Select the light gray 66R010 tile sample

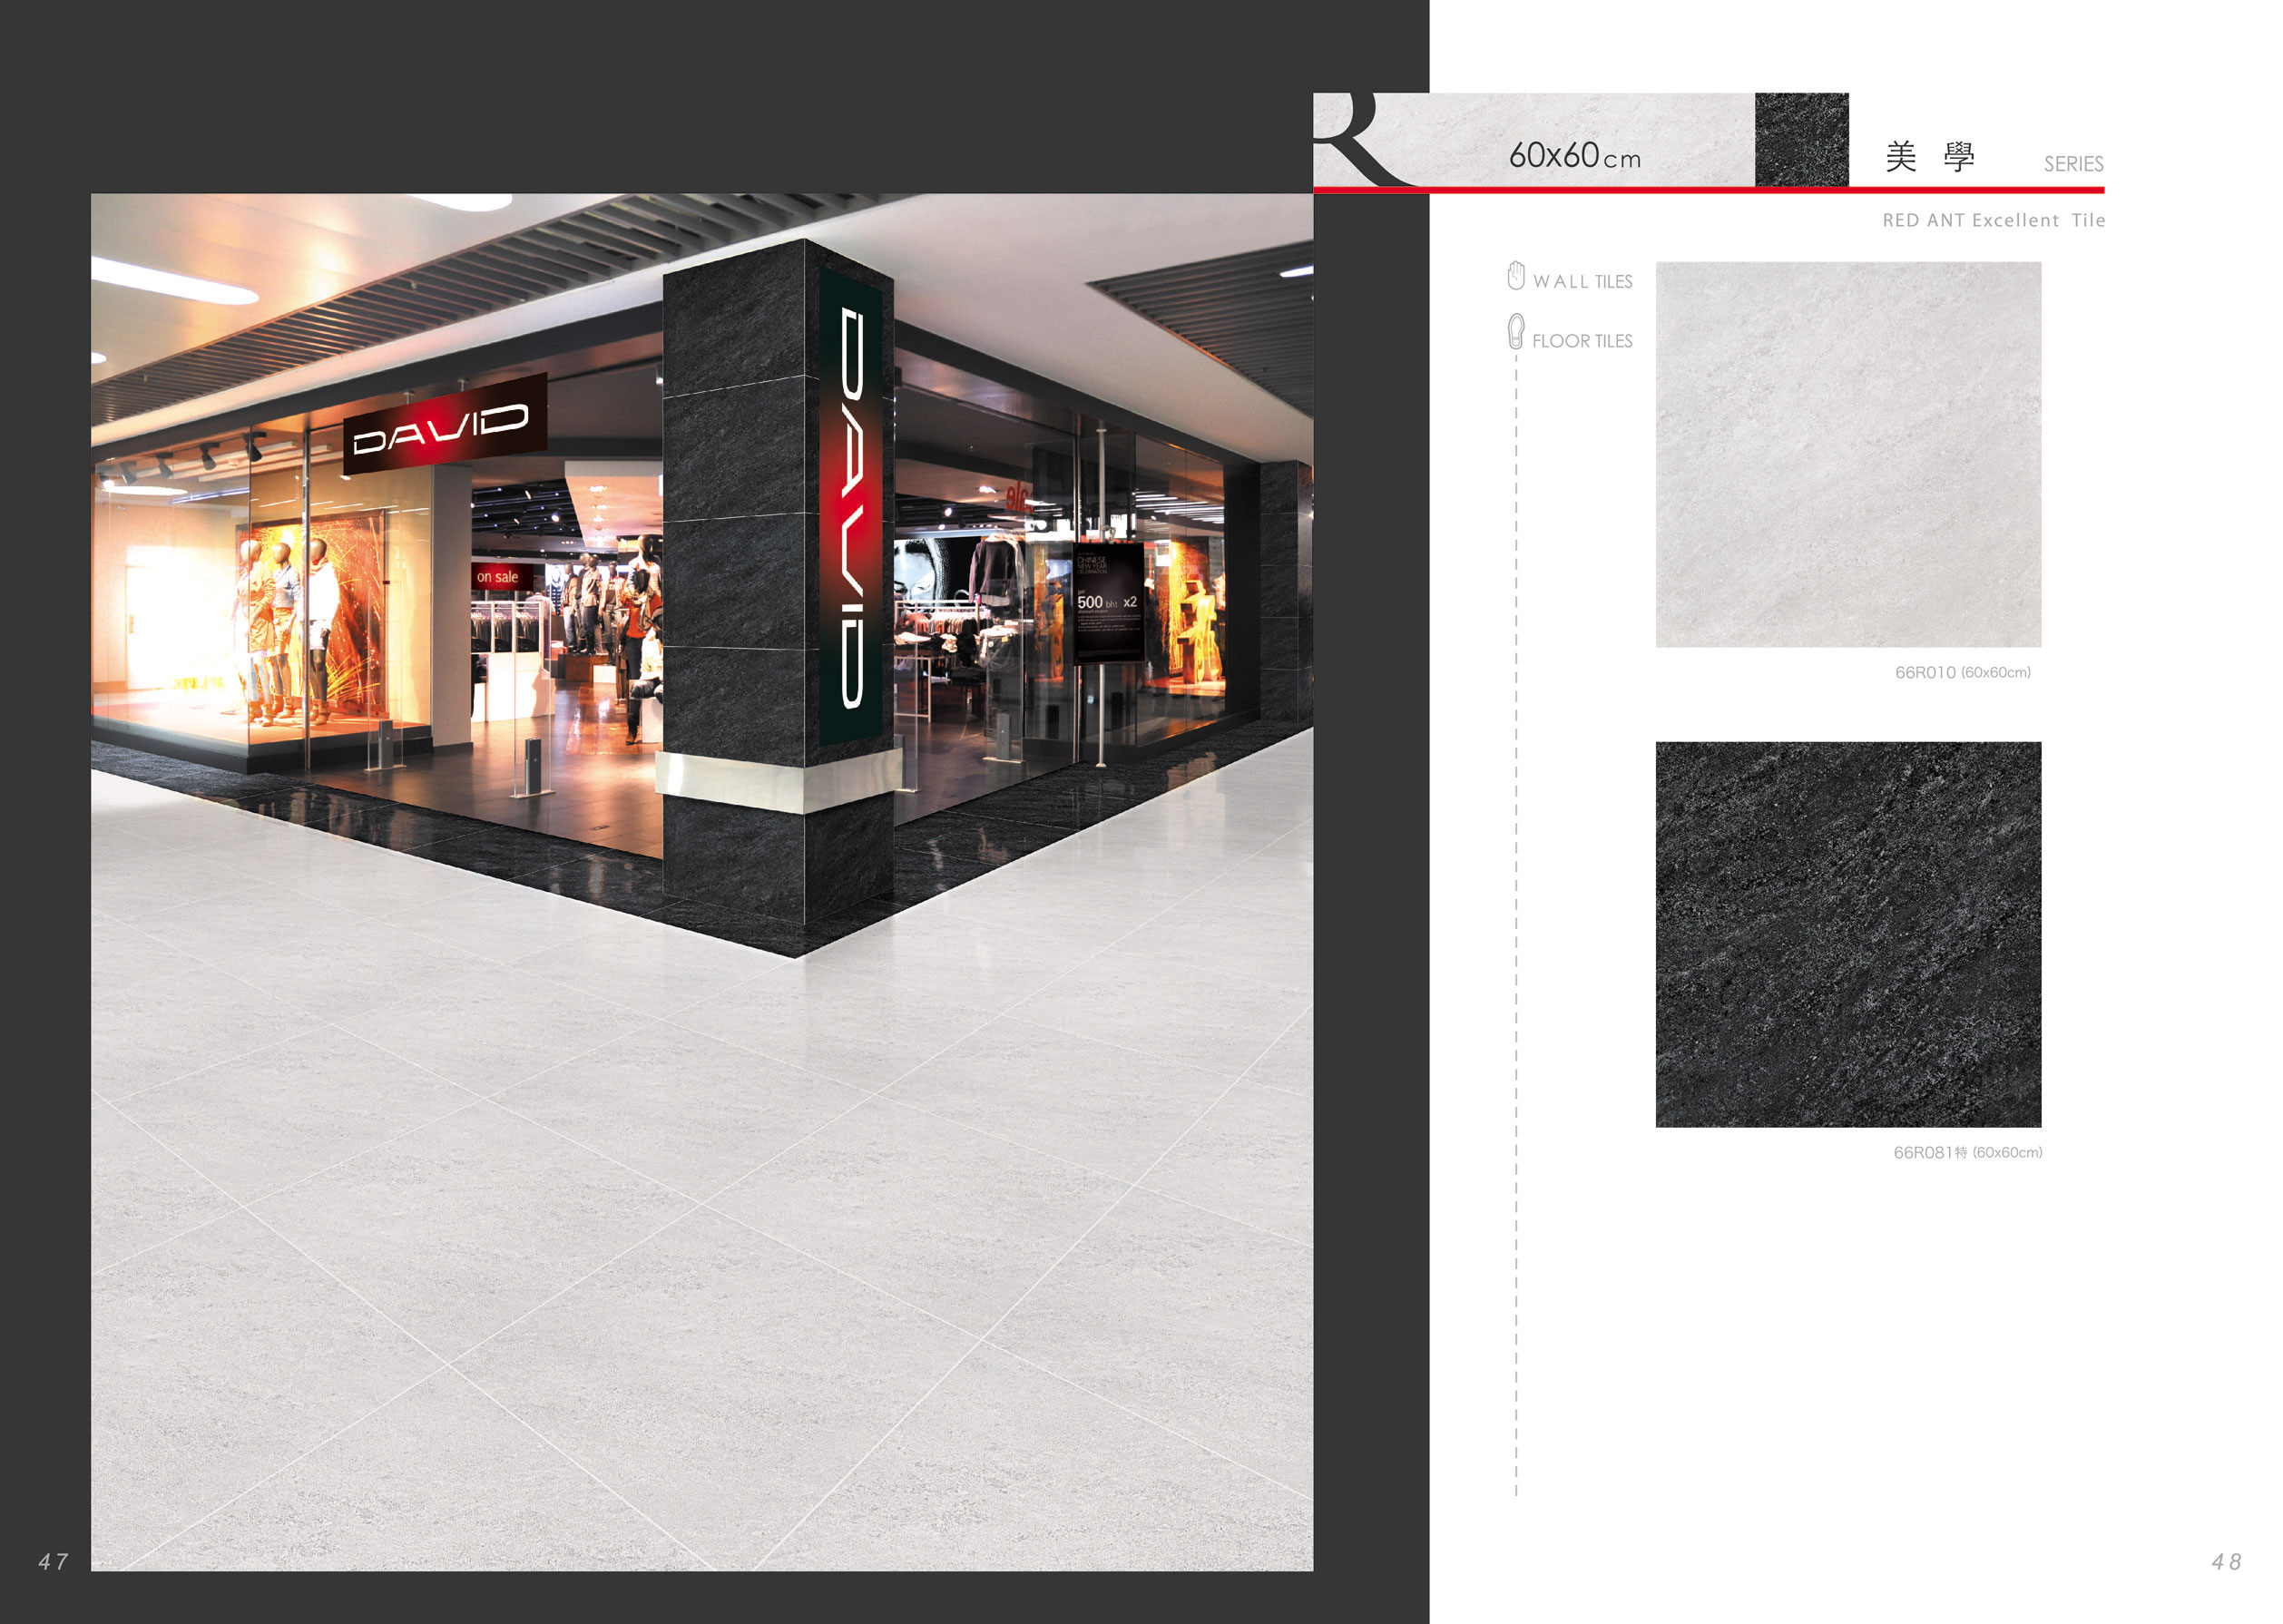pos(1847,454)
